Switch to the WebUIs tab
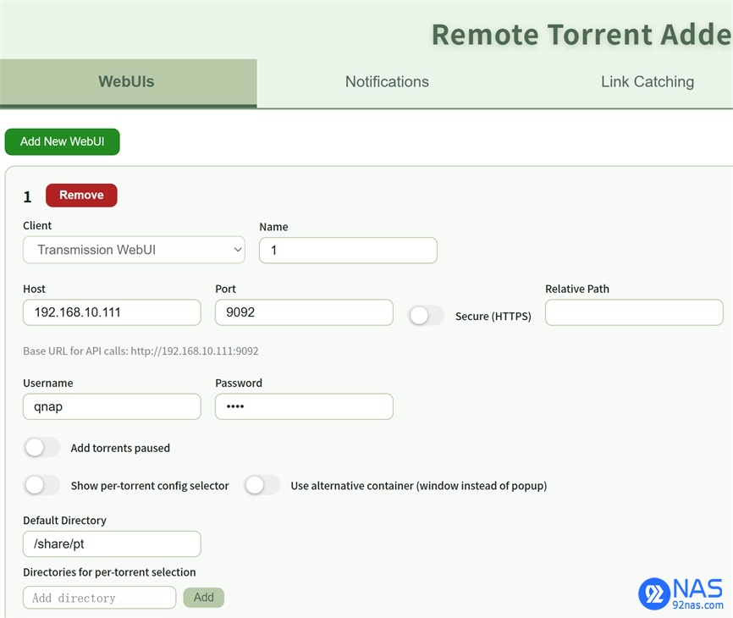The image size is (733, 618). [x=128, y=82]
